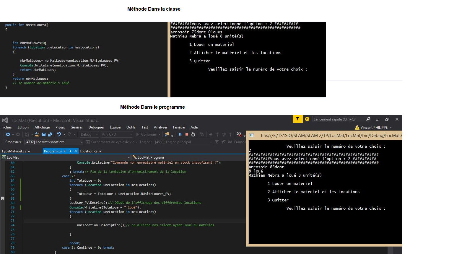Click the Step Into debugging icon
Viewport: 449px width, 254px height.
(217, 134)
